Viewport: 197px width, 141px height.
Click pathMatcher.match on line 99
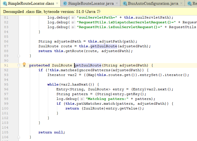pos(96,104)
